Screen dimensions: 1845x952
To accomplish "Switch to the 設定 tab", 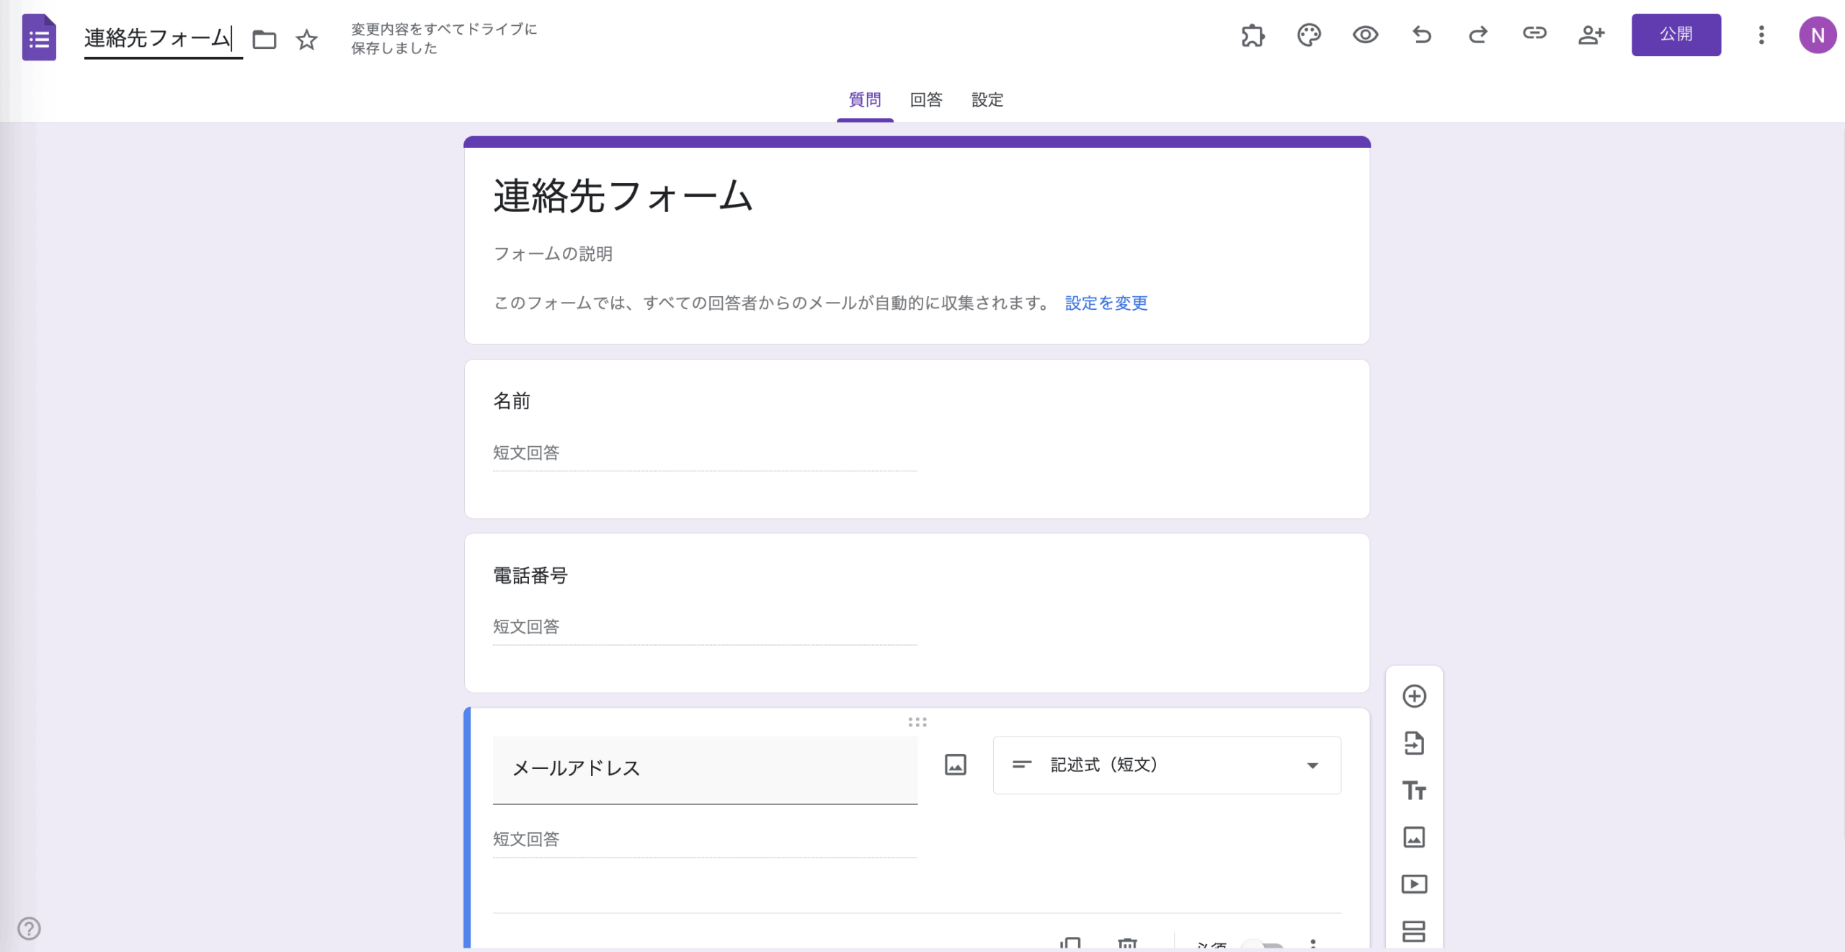I will tap(987, 99).
